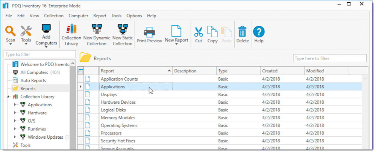
Task: Expand the Applications collection node
Action: pos(15,105)
